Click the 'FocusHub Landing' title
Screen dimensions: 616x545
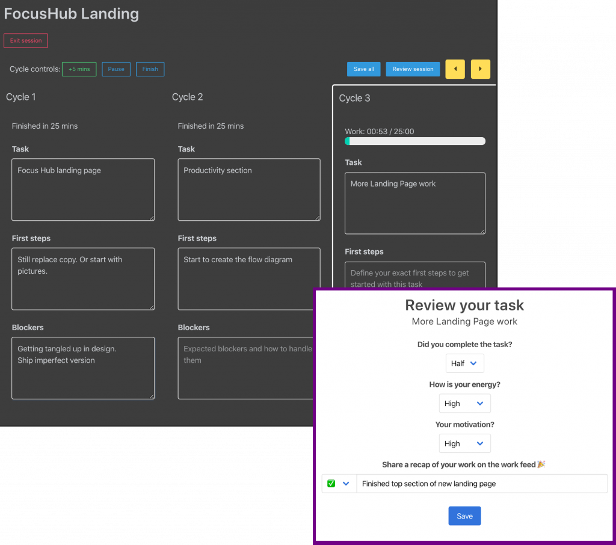click(x=72, y=14)
